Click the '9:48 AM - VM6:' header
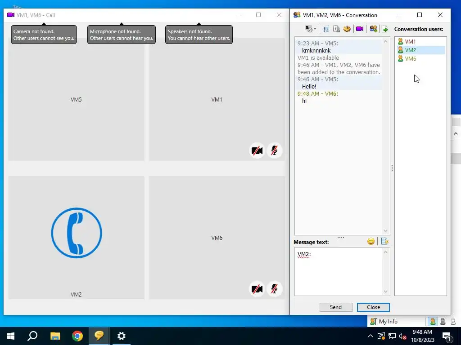This screenshot has width=461, height=345. tap(318, 94)
